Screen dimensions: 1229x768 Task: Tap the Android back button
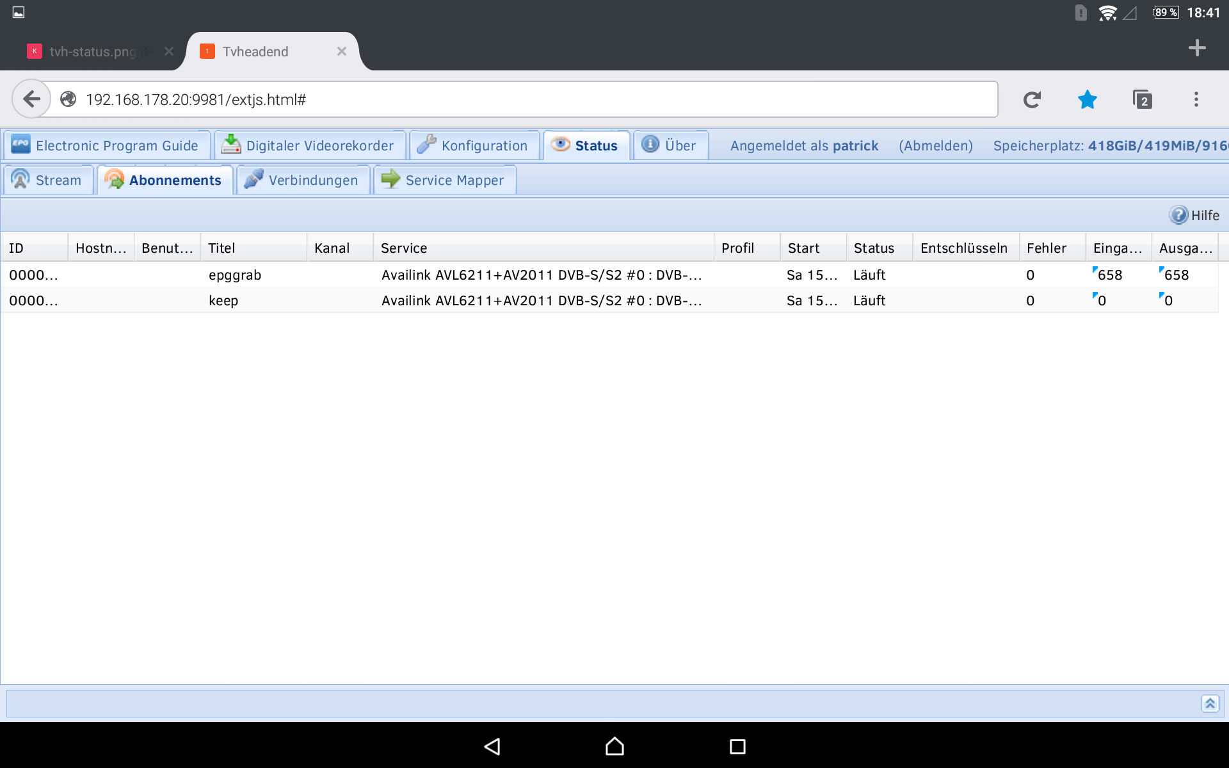(x=492, y=746)
